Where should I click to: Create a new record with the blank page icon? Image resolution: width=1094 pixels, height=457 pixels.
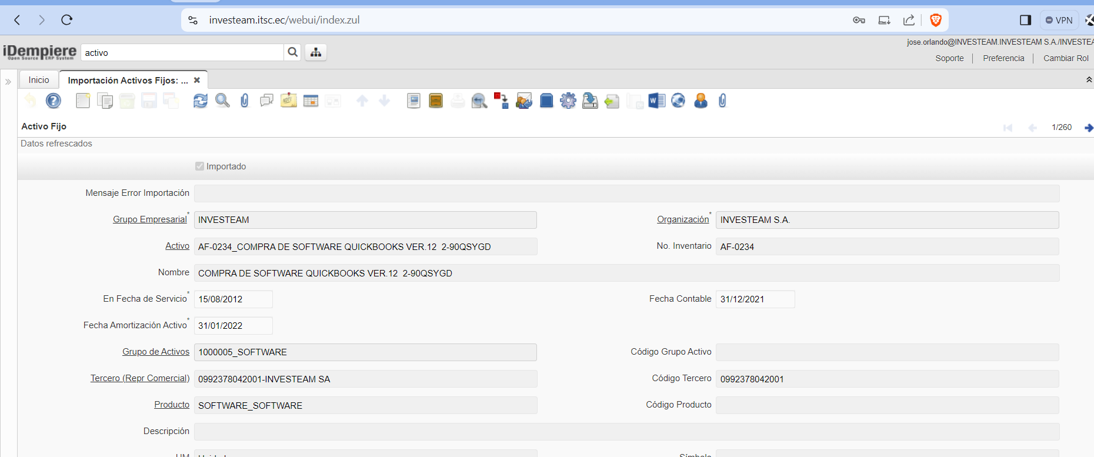point(83,101)
